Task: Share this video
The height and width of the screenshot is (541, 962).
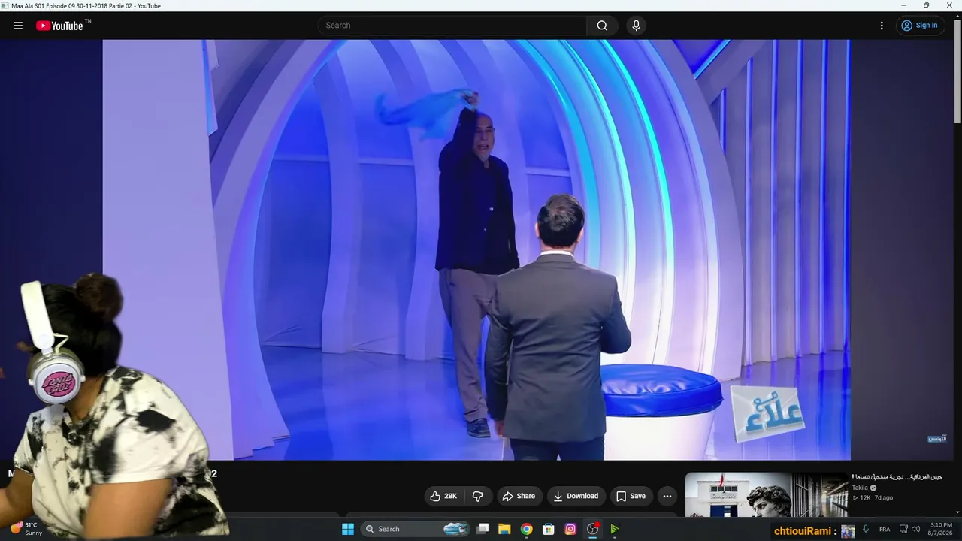Action: coord(519,496)
